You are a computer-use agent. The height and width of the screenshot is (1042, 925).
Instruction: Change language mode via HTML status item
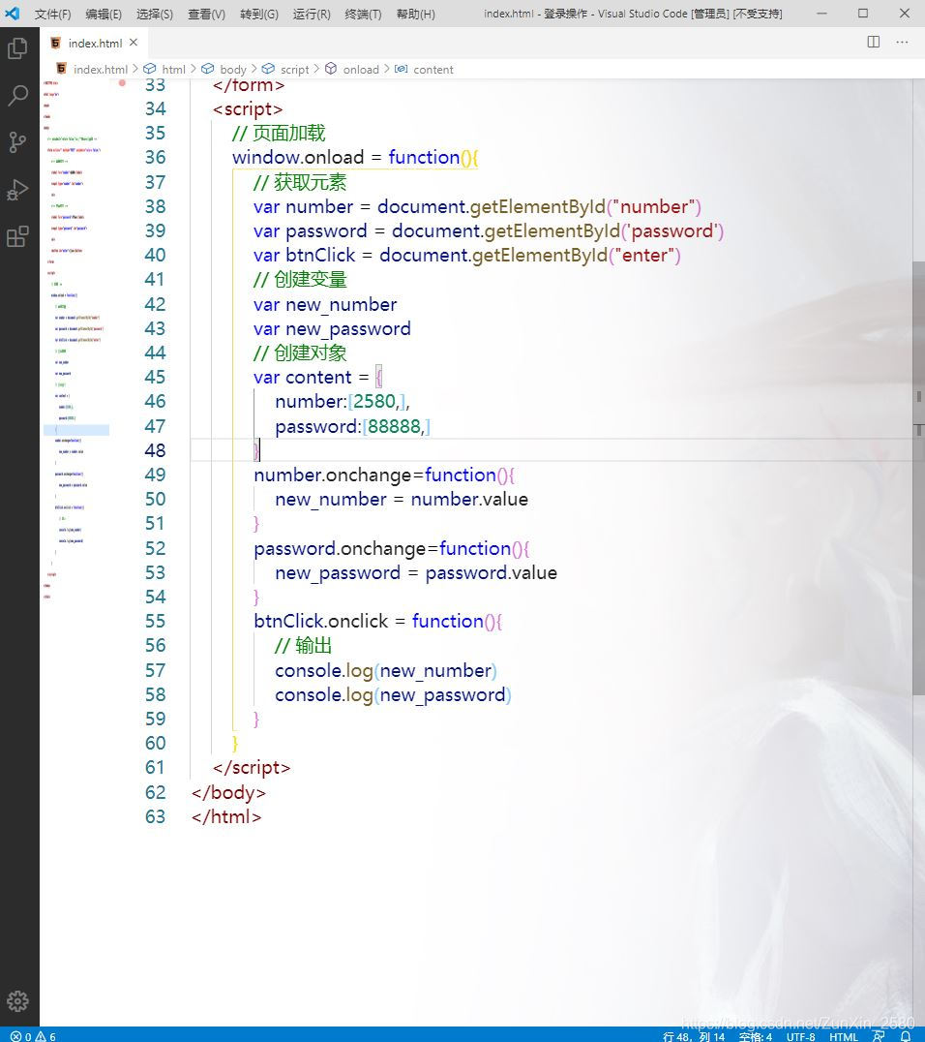(844, 1036)
